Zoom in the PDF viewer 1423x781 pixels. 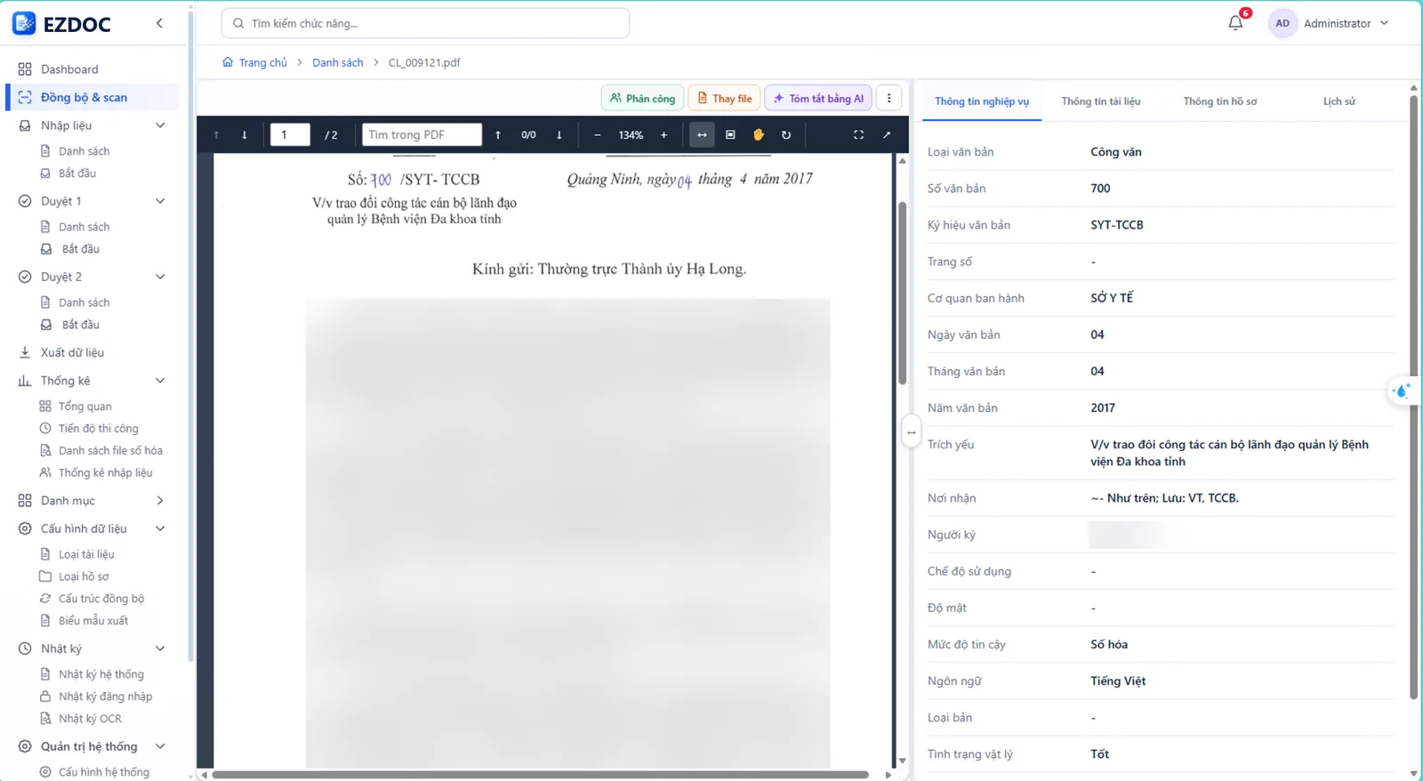(x=663, y=135)
